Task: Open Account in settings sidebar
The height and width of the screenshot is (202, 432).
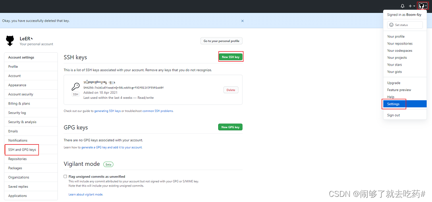Action: (31, 76)
